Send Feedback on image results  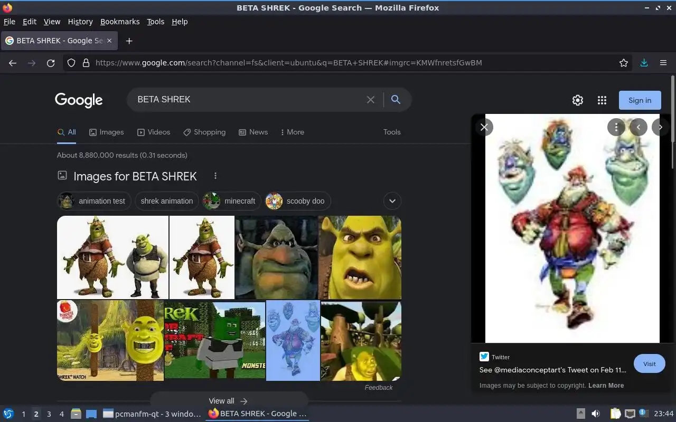click(378, 387)
